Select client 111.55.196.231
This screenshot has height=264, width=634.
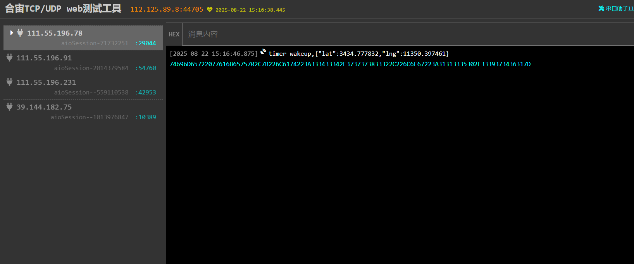tap(83, 87)
